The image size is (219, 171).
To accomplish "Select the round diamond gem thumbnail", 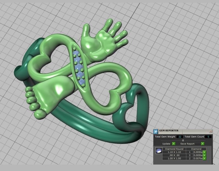I will (158, 151).
